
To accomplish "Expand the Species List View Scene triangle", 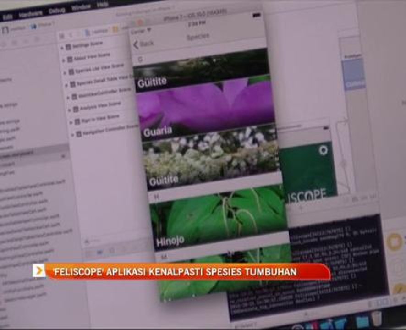I will (65, 73).
